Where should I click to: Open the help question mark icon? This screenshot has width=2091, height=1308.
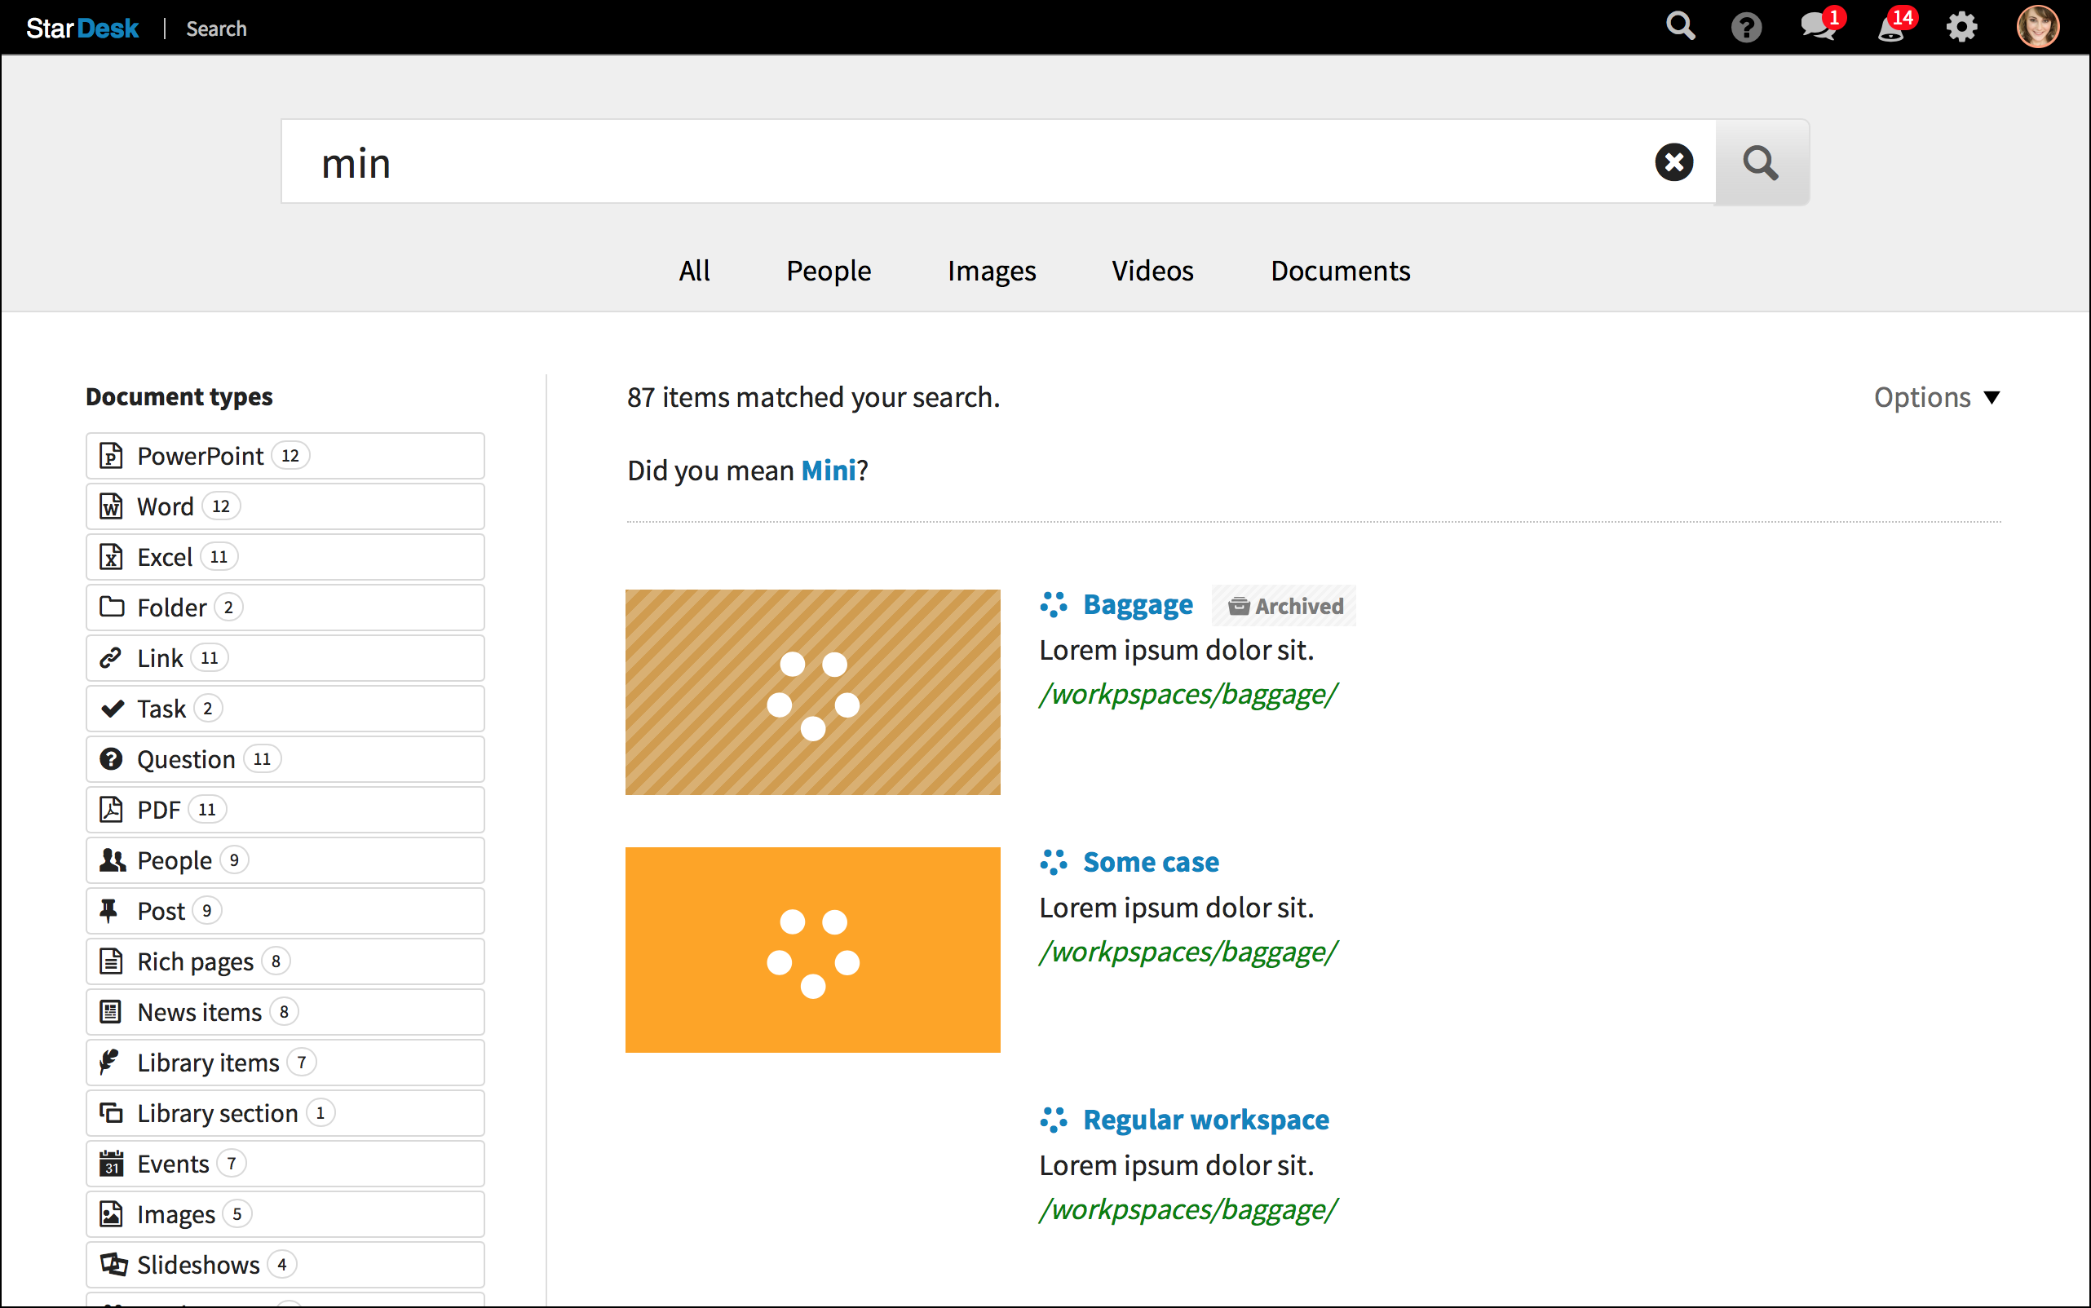pyautogui.click(x=1746, y=28)
